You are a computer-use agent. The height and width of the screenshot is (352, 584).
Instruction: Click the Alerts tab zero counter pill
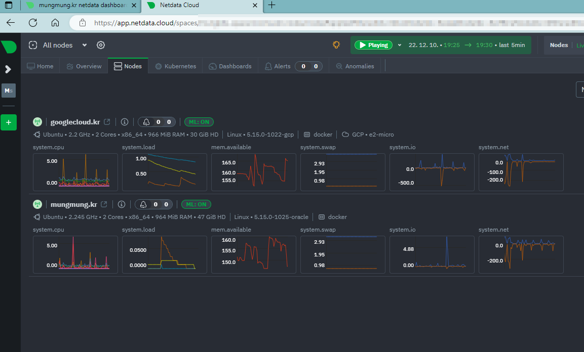point(309,66)
